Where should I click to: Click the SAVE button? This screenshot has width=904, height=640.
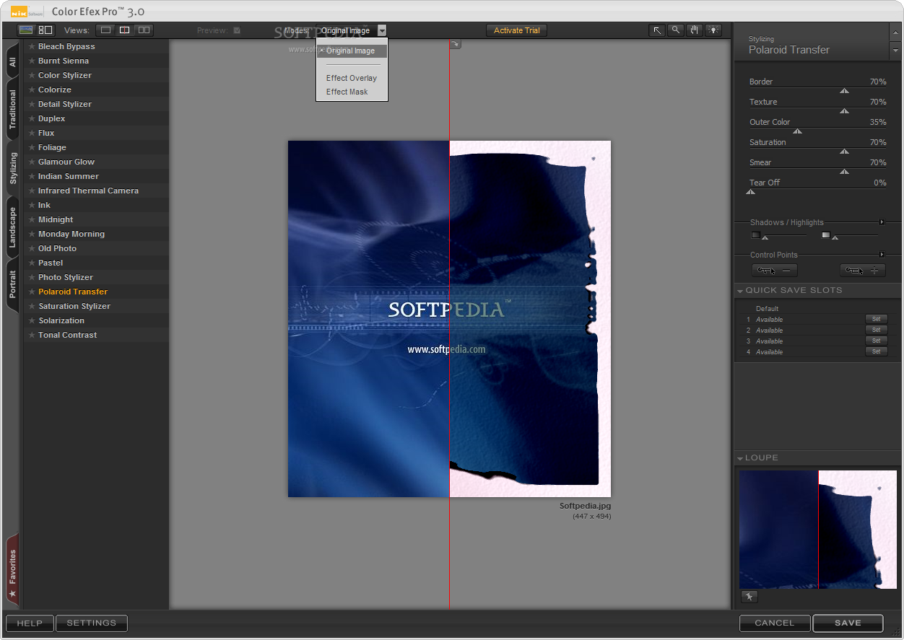(x=848, y=623)
